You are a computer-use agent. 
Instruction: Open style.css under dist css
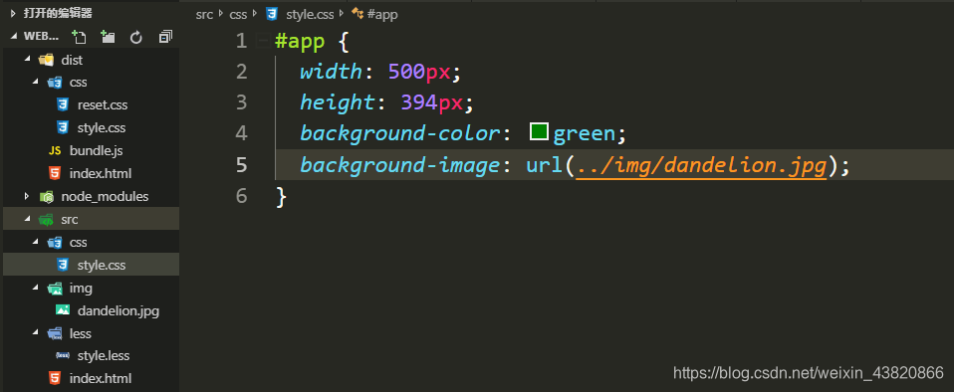[x=102, y=127]
